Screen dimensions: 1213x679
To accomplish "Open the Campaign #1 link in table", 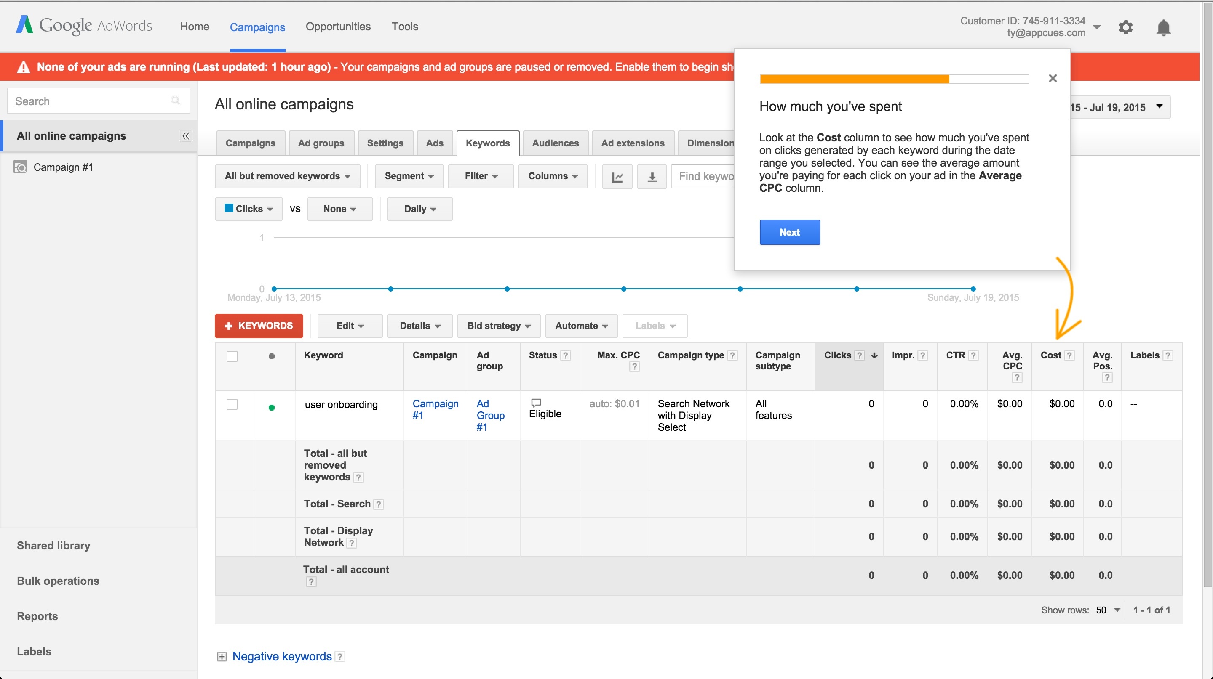I will coord(435,410).
